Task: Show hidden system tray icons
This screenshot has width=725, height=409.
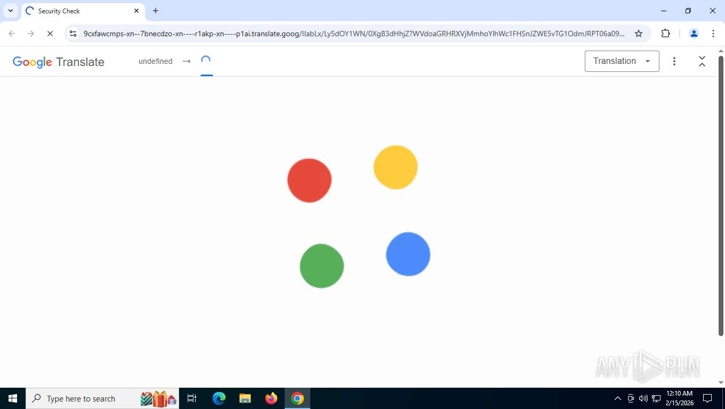Action: [618, 398]
